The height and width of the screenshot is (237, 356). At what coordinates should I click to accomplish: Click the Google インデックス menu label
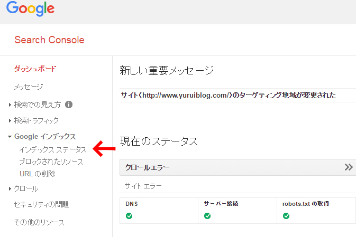point(45,136)
